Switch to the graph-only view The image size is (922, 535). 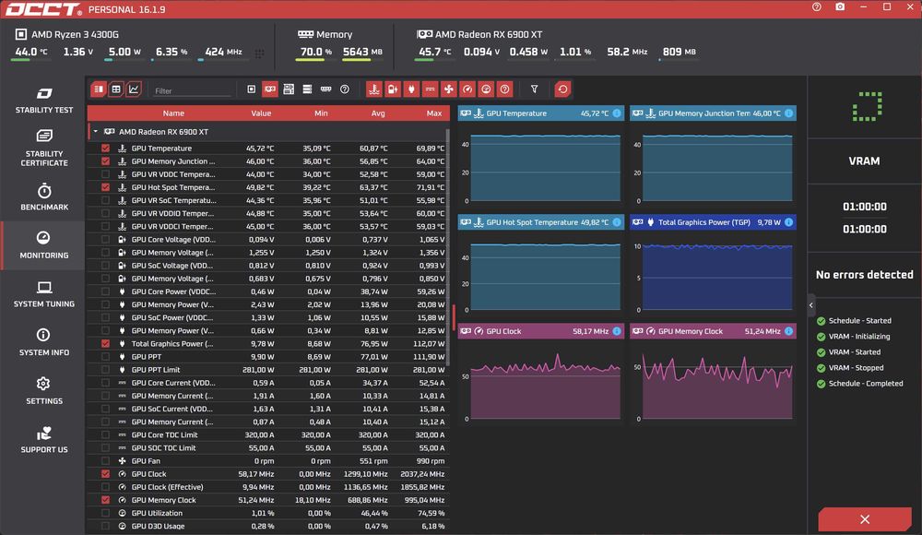(x=134, y=89)
